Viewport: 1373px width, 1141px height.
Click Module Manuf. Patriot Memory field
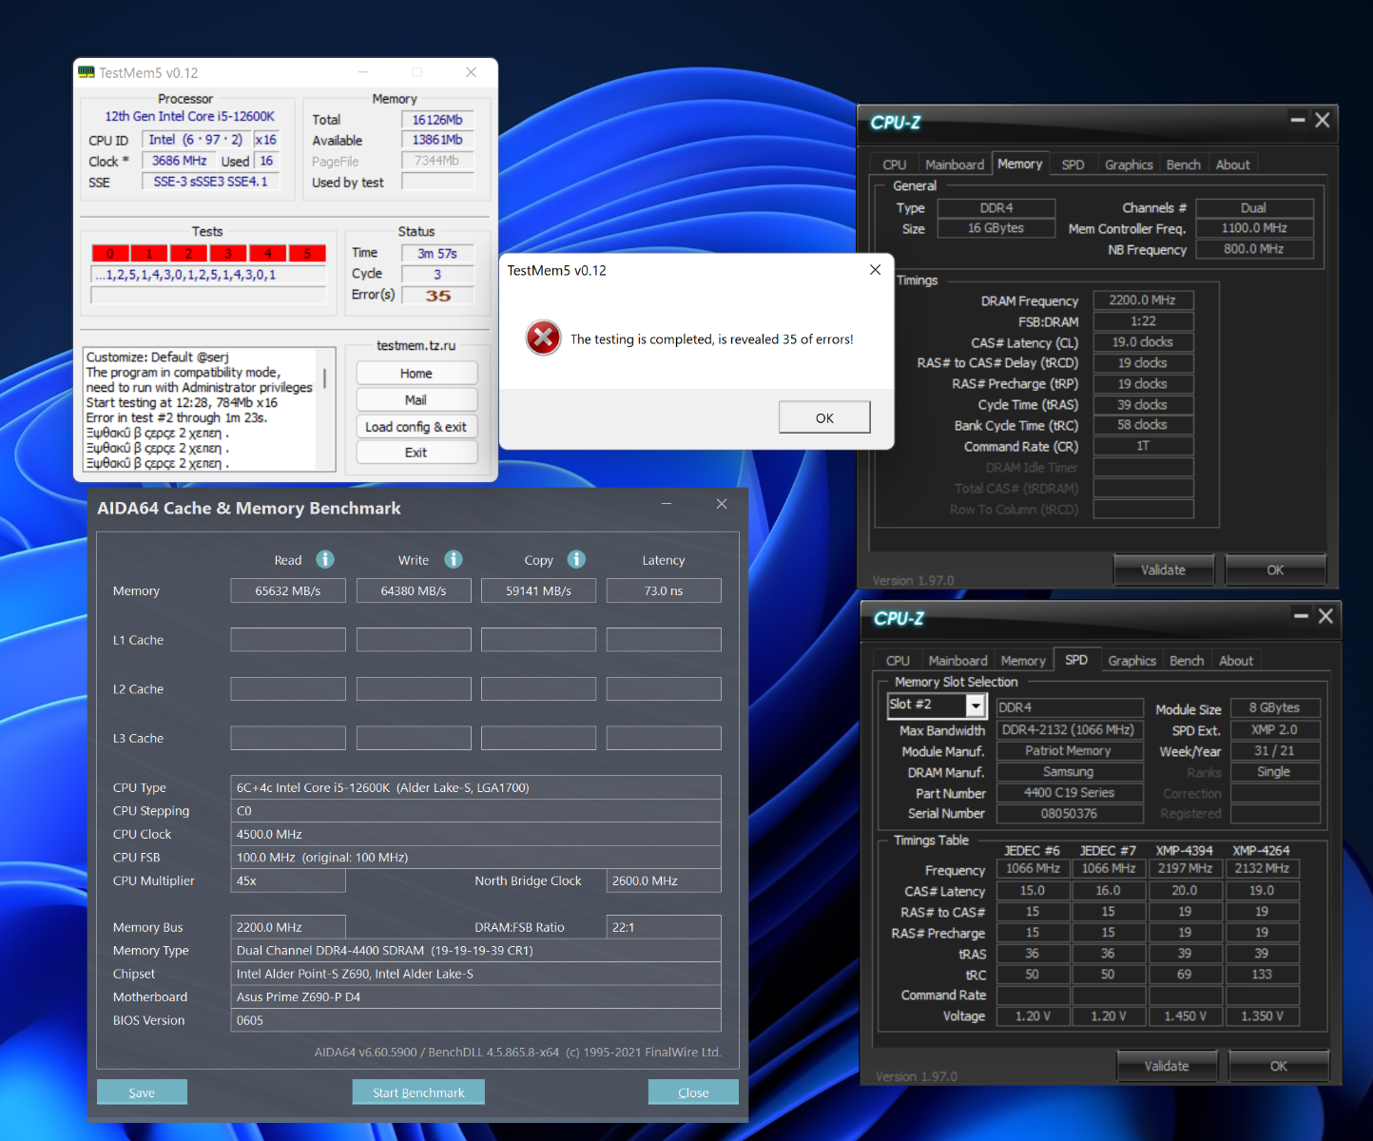coord(1070,751)
